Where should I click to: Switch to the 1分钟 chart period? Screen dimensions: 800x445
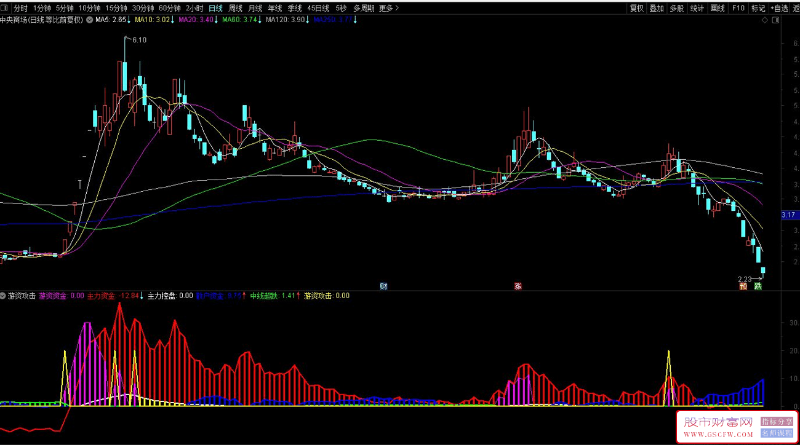[x=42, y=8]
